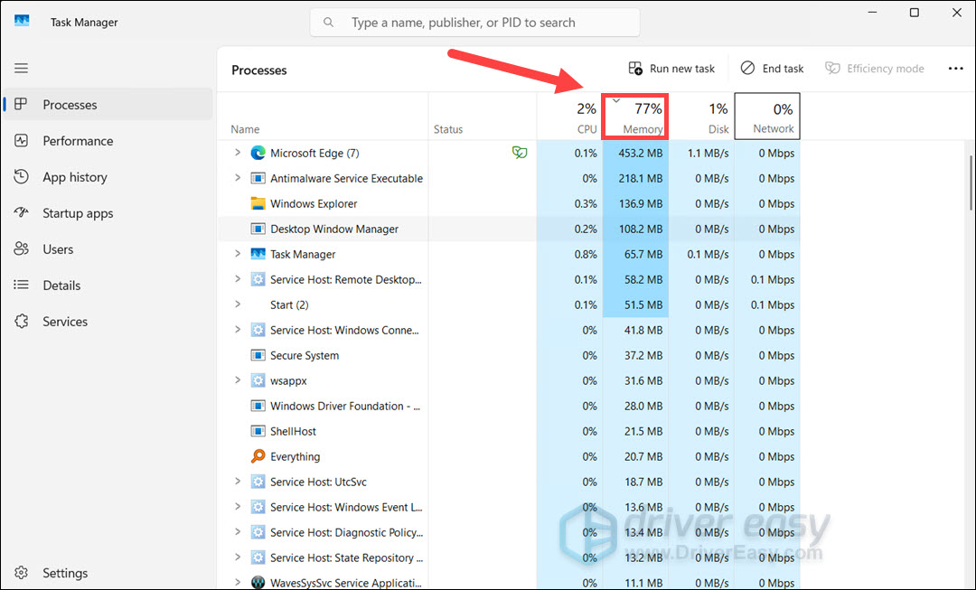The height and width of the screenshot is (590, 976).
Task: Select the Windows Explorer process name
Action: tap(313, 203)
